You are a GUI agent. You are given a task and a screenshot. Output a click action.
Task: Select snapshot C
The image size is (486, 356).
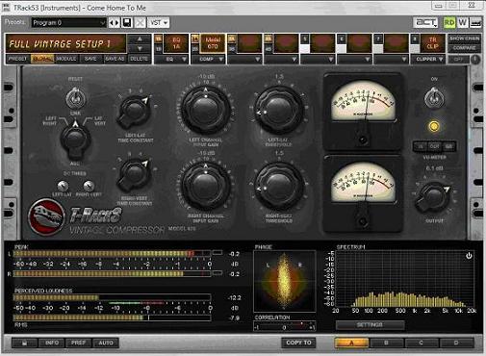422,343
